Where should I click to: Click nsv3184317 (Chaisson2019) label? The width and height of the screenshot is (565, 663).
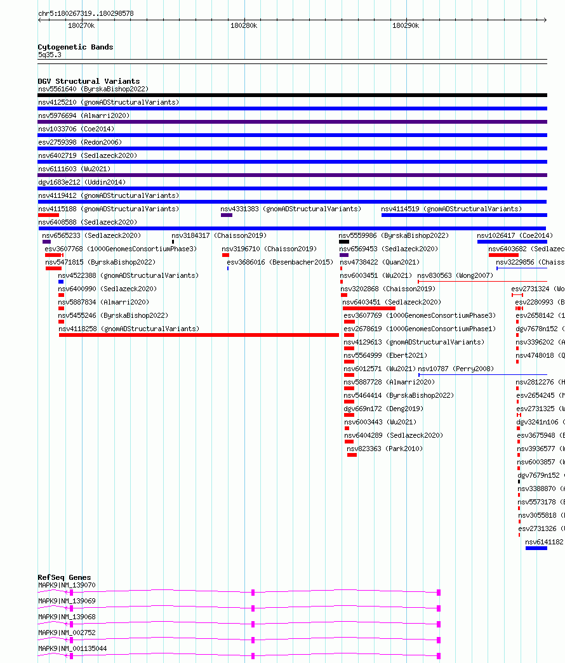(x=219, y=235)
